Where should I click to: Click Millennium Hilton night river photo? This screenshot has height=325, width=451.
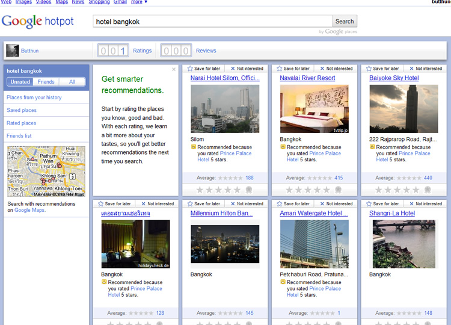(x=225, y=244)
